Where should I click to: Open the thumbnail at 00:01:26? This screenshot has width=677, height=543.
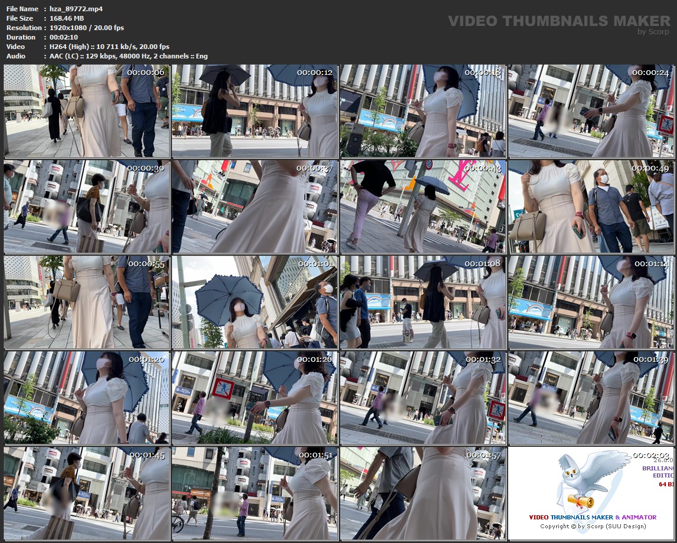(254, 398)
